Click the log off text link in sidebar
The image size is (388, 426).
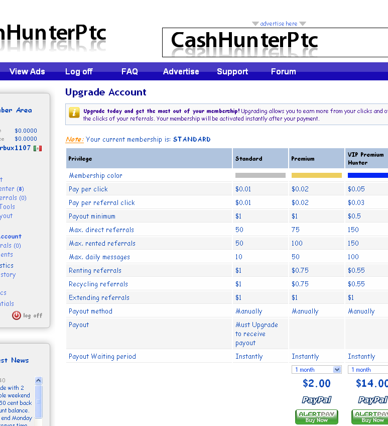tap(33, 315)
